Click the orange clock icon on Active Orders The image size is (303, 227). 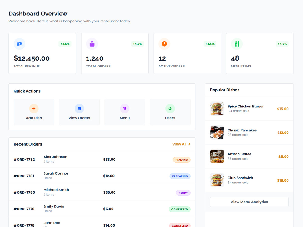pos(165,44)
